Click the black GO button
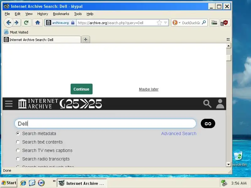Image resolution: width=251 pixels, height=188 pixels. tap(208, 123)
